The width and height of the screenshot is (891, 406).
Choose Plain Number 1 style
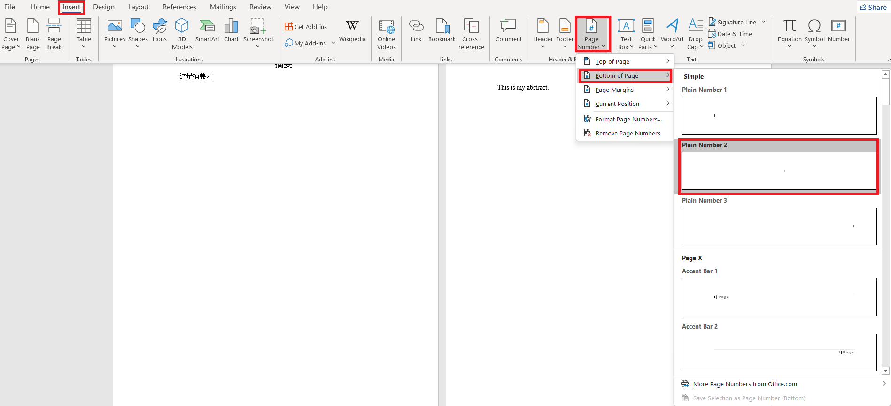pyautogui.click(x=779, y=111)
